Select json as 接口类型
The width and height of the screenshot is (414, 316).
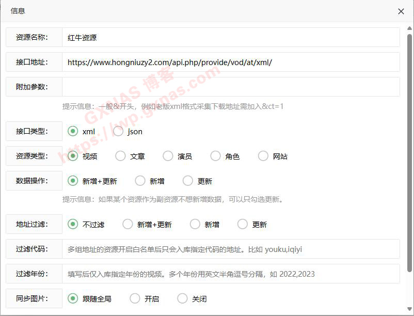[x=119, y=132]
